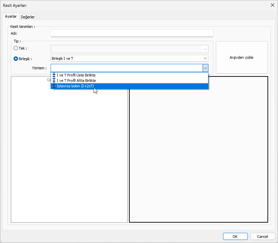Click the disabled Tek type dropdown

click(129, 49)
